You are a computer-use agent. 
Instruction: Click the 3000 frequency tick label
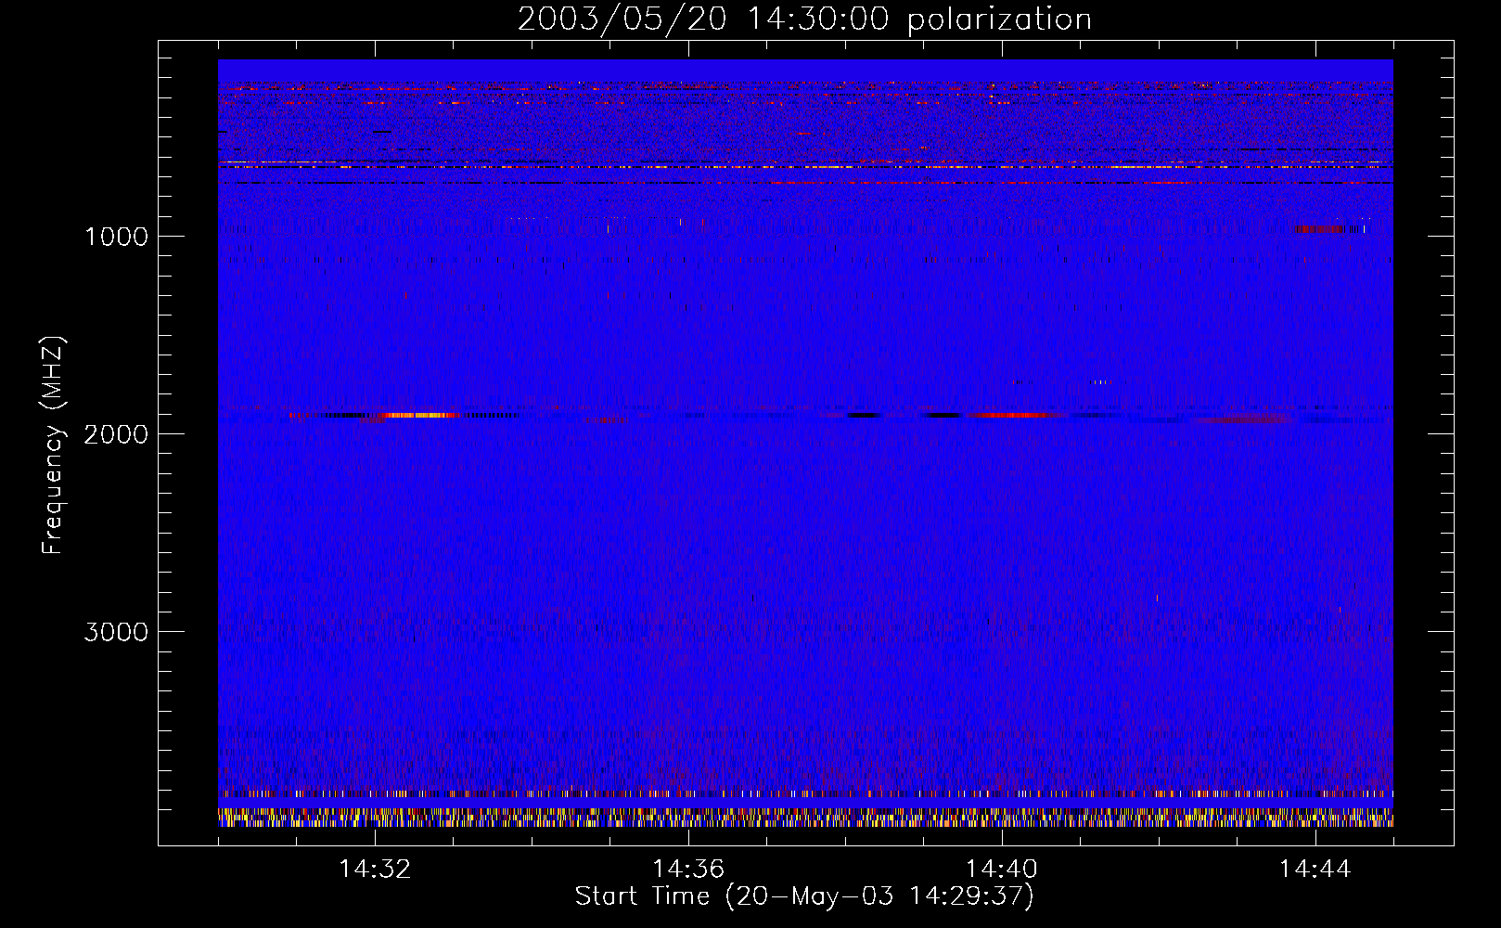click(116, 632)
